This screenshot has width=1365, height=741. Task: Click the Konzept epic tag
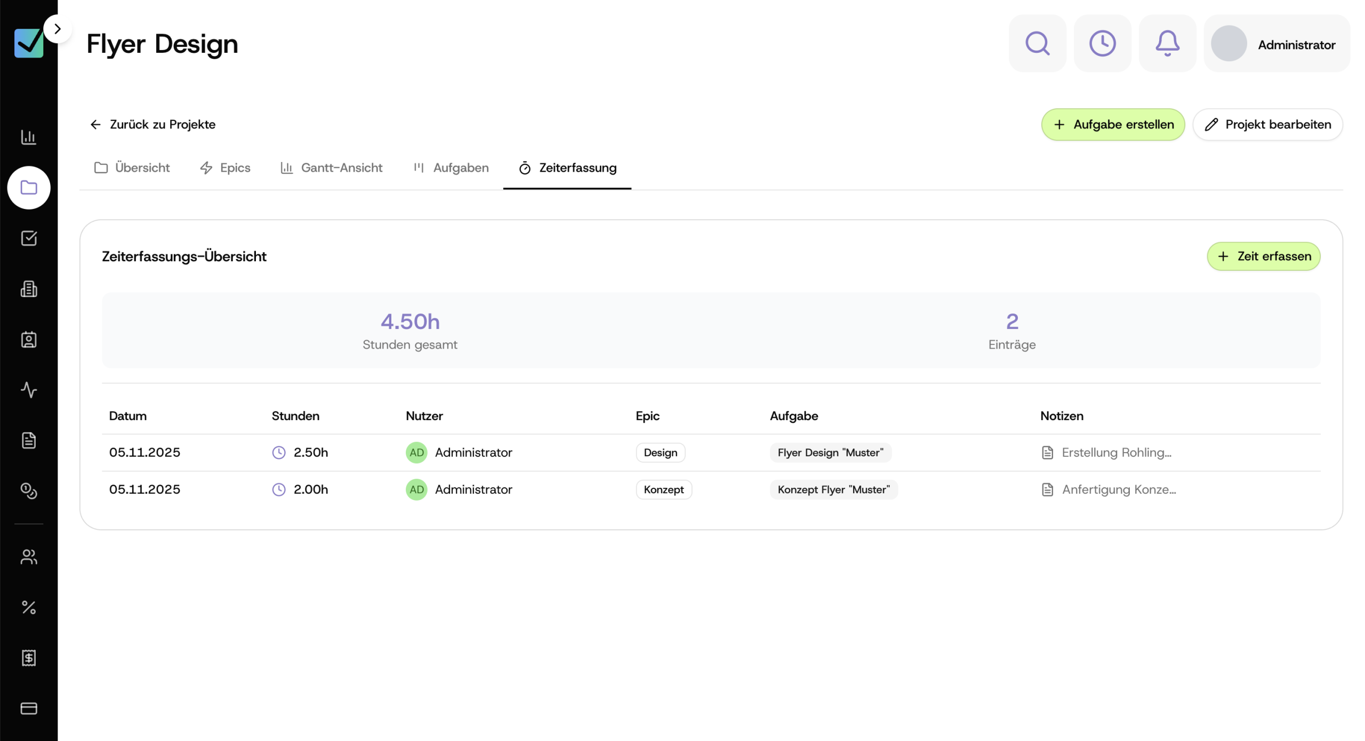[663, 489]
